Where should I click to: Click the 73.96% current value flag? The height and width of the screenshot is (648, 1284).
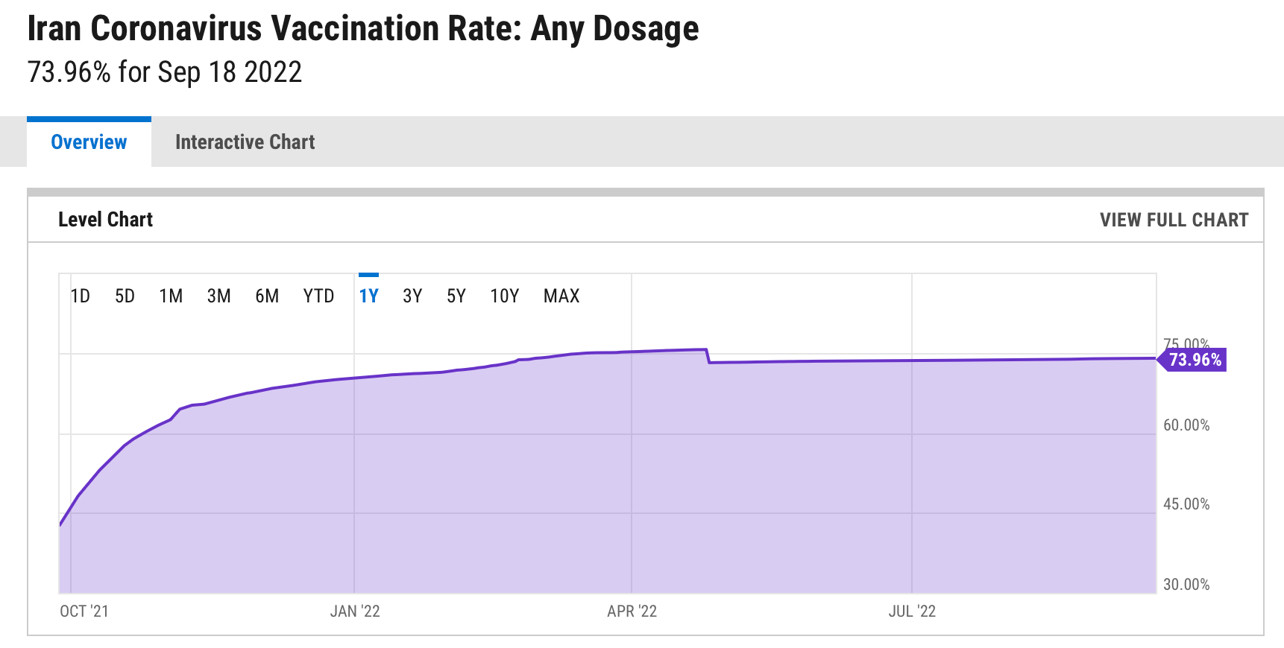(1195, 360)
